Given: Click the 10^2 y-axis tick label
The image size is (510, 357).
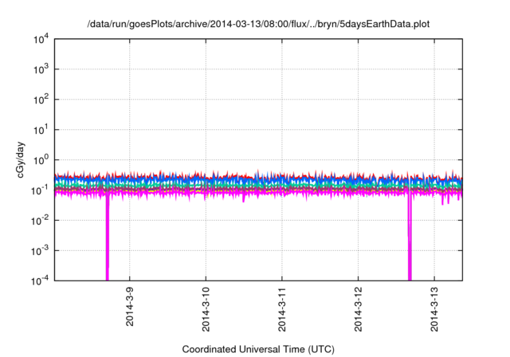Looking at the screenshot, I should tap(41, 100).
